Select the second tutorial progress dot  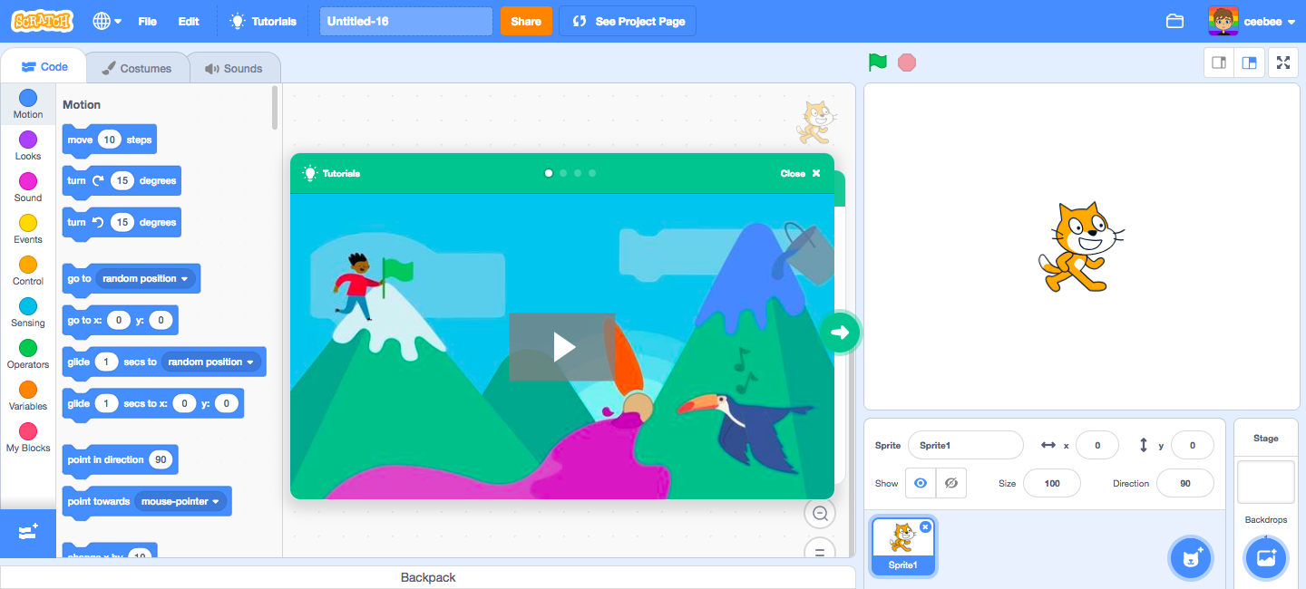(562, 172)
